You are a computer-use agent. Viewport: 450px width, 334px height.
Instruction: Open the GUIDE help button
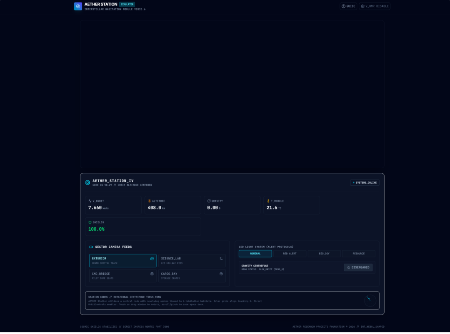coord(348,6)
